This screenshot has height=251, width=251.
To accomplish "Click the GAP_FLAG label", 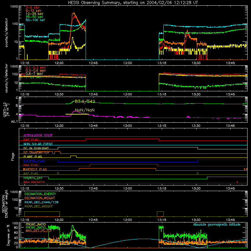I will [x=31, y=140].
